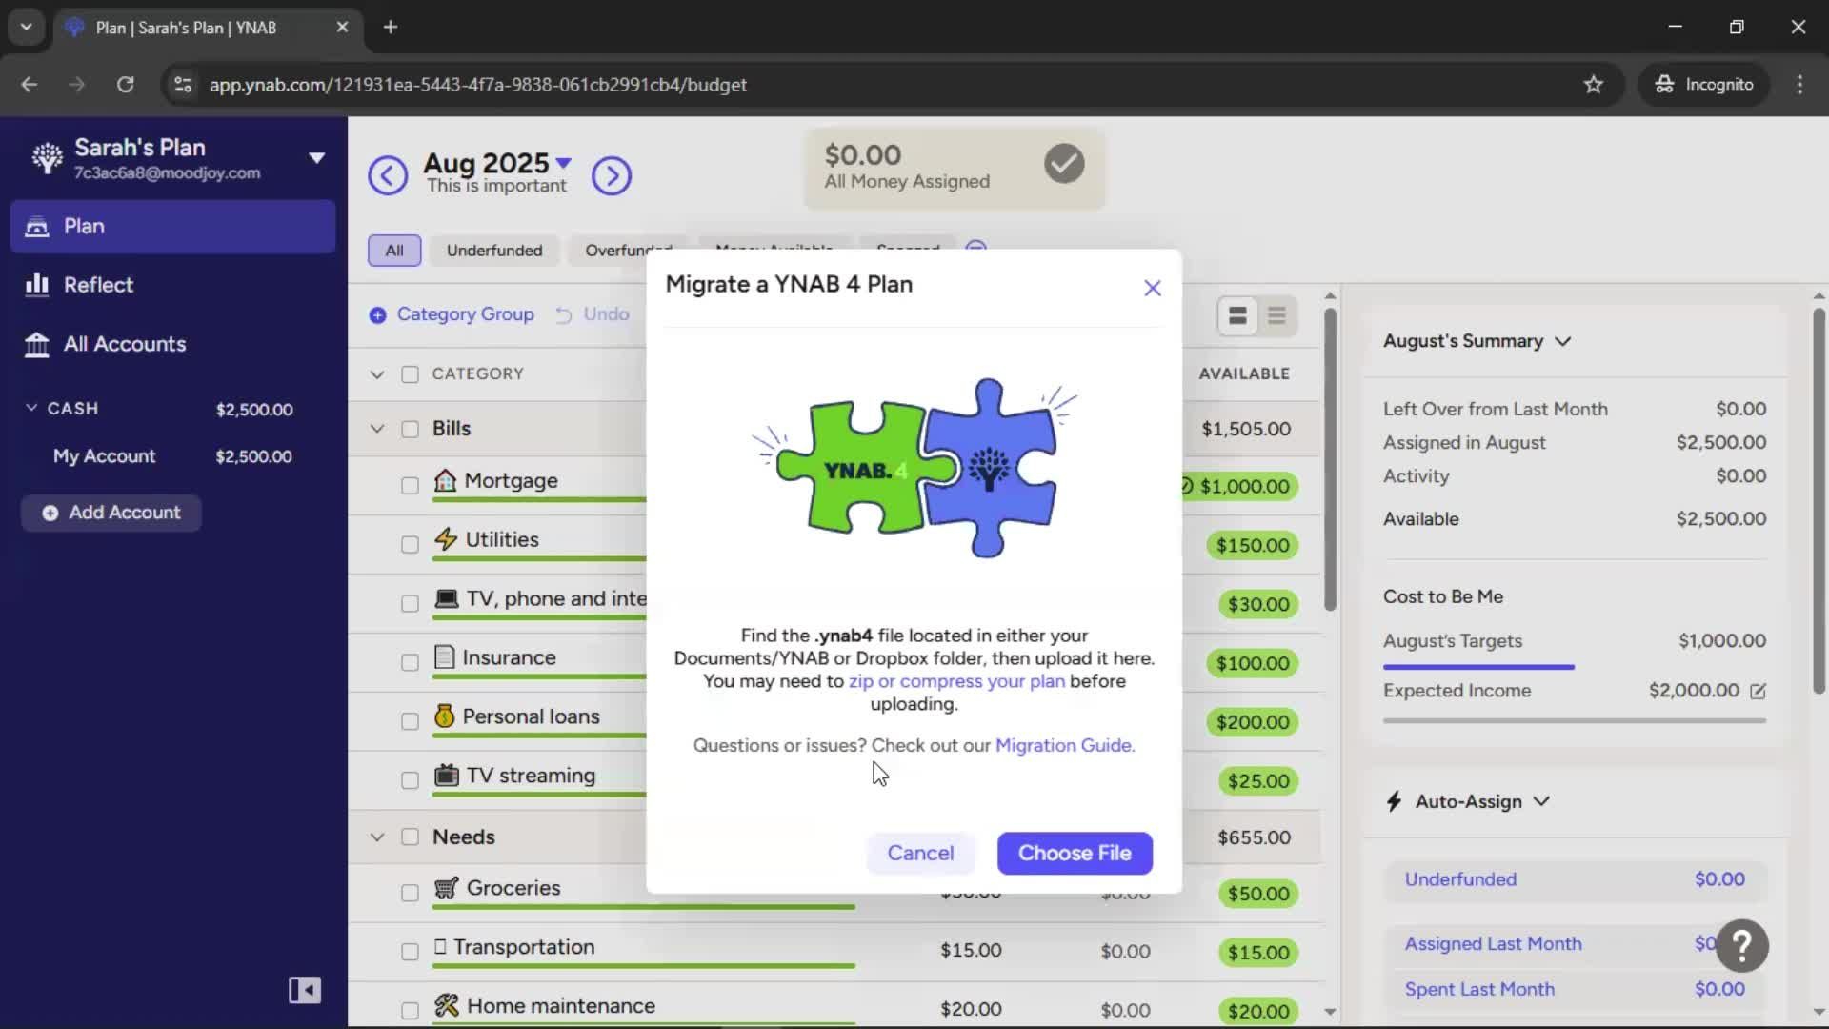Viewport: 1829px width, 1029px height.
Task: Click the Assigned Last Month option
Action: click(1575, 944)
